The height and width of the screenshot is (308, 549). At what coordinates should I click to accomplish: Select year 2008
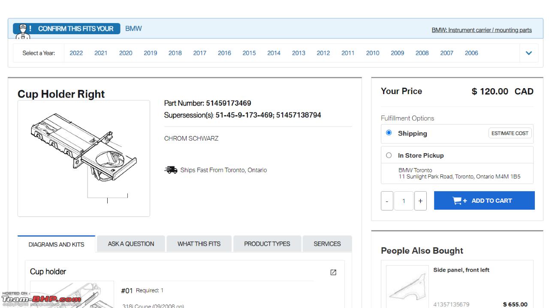point(422,53)
